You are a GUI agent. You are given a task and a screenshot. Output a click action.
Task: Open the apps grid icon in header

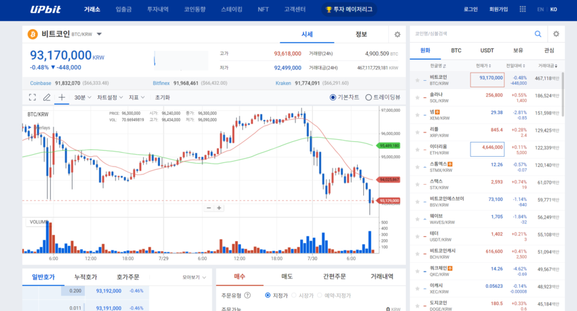523,10
